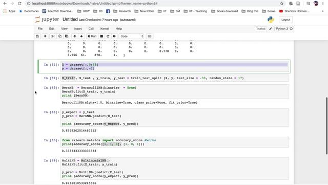Move the selected cell up
The width and height of the screenshot is (328, 185).
[x=75, y=36]
